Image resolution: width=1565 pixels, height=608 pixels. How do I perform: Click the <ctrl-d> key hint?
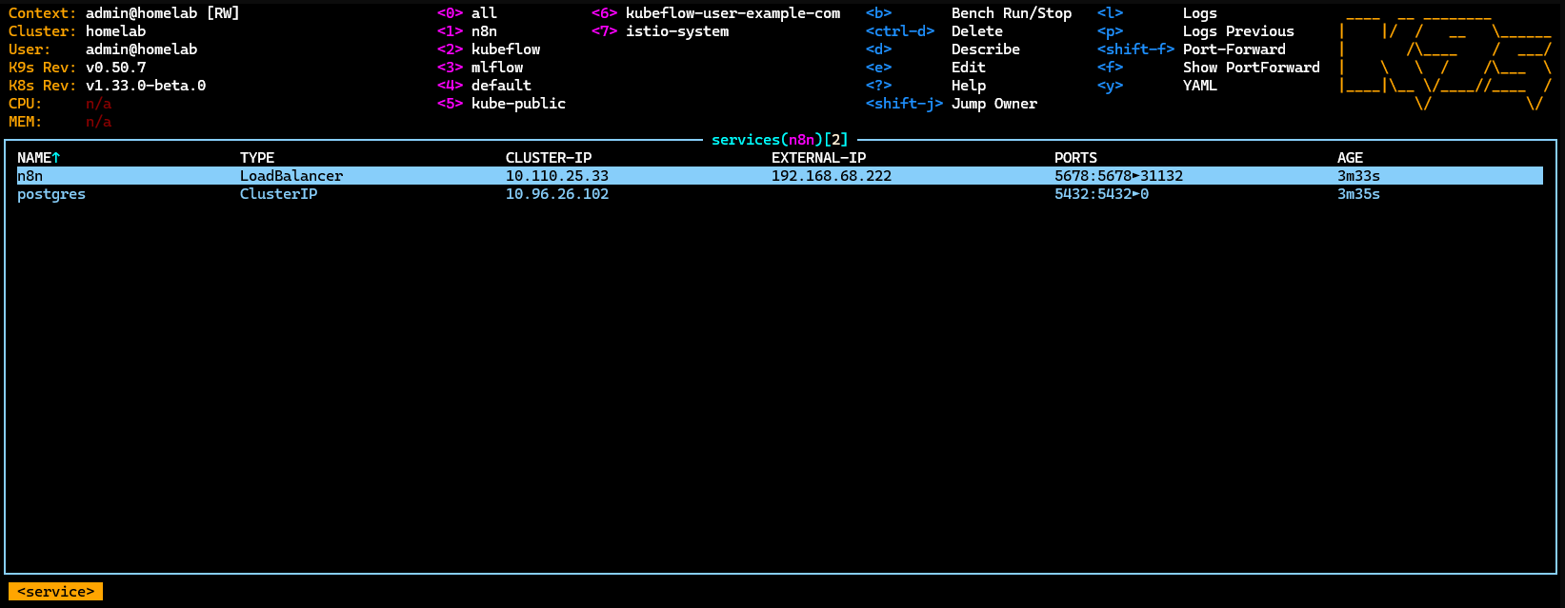(x=900, y=31)
